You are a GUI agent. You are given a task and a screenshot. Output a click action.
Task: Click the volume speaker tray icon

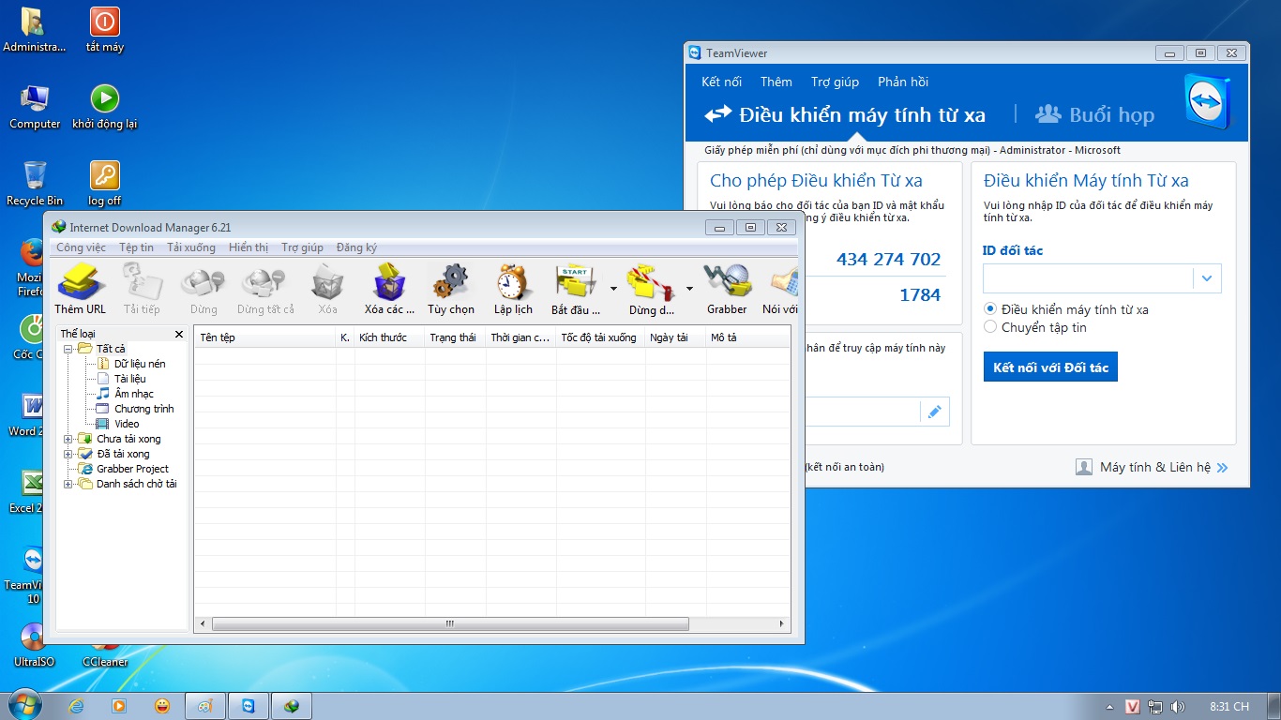[x=1178, y=707]
